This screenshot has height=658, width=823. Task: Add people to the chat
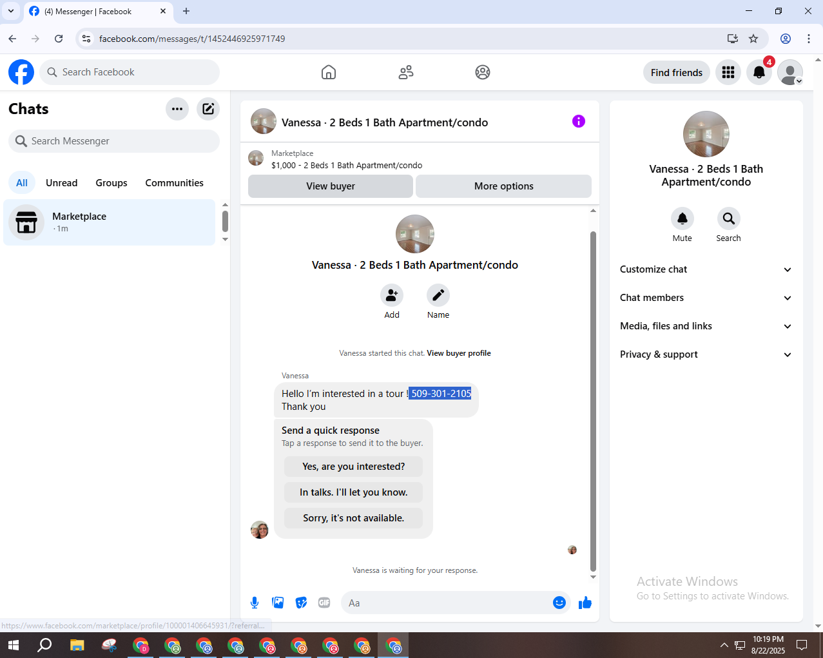click(392, 295)
